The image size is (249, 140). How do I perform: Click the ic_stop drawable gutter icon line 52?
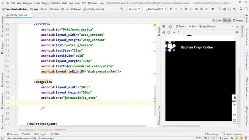pos(12,98)
